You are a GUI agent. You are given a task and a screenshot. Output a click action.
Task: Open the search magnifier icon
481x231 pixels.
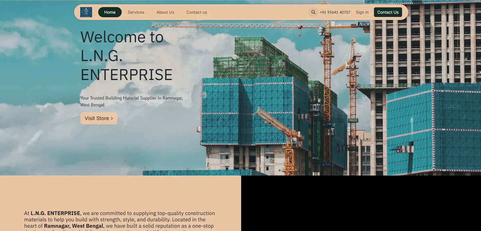click(x=313, y=12)
